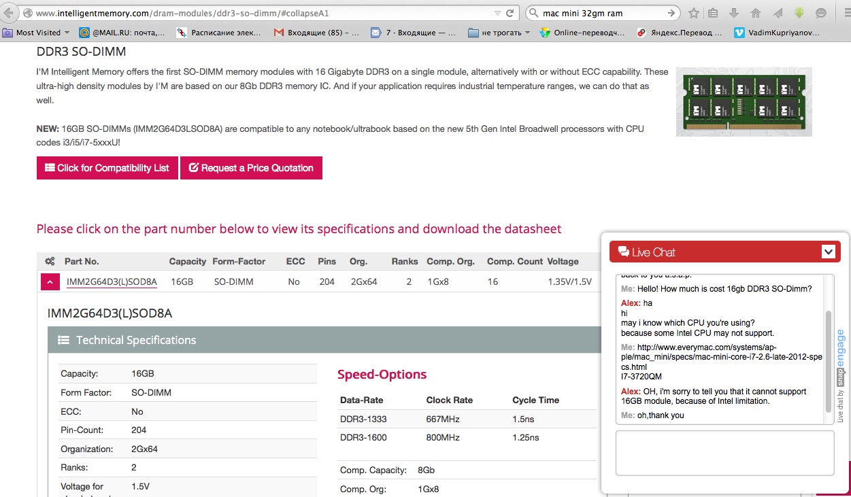Open the URL history dropdown arrow

tap(497, 13)
